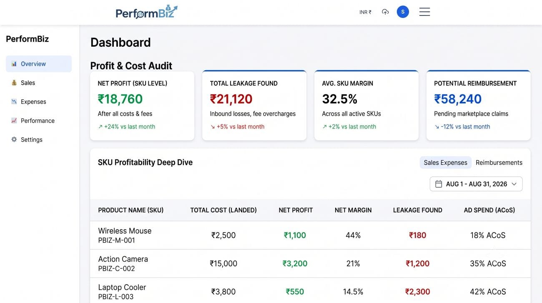Viewport: 542px width, 303px height.
Task: Select the Action Camera product name
Action: (x=123, y=259)
